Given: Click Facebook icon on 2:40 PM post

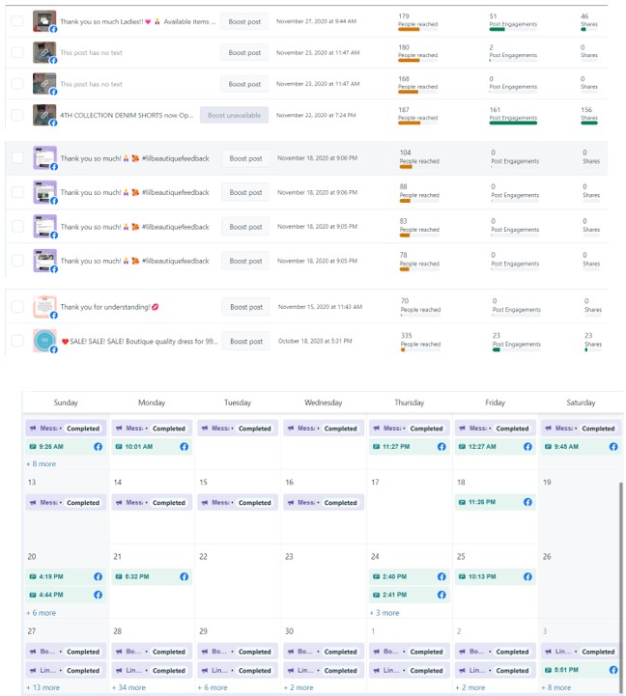Looking at the screenshot, I should [441, 576].
